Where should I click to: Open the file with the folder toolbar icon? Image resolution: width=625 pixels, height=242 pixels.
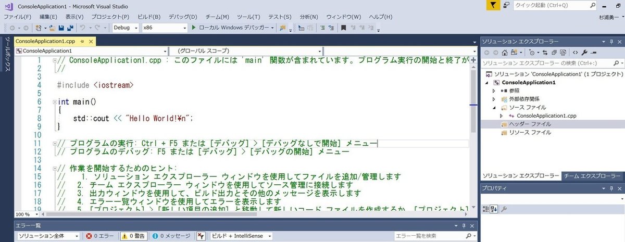(52, 28)
